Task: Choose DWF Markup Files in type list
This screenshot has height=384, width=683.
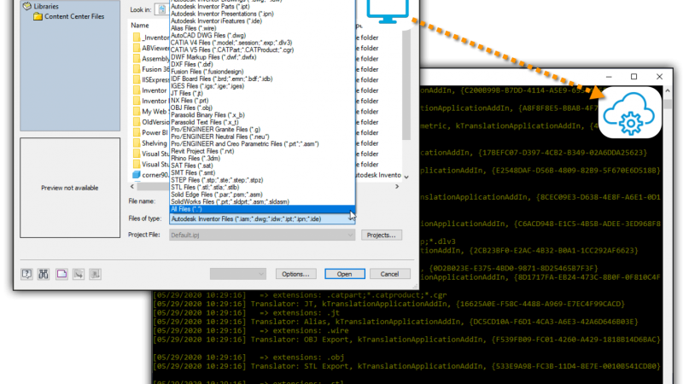Action: 213,57
